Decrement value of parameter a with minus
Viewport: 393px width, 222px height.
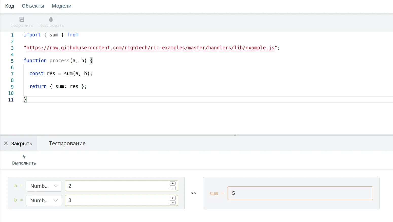173,188
